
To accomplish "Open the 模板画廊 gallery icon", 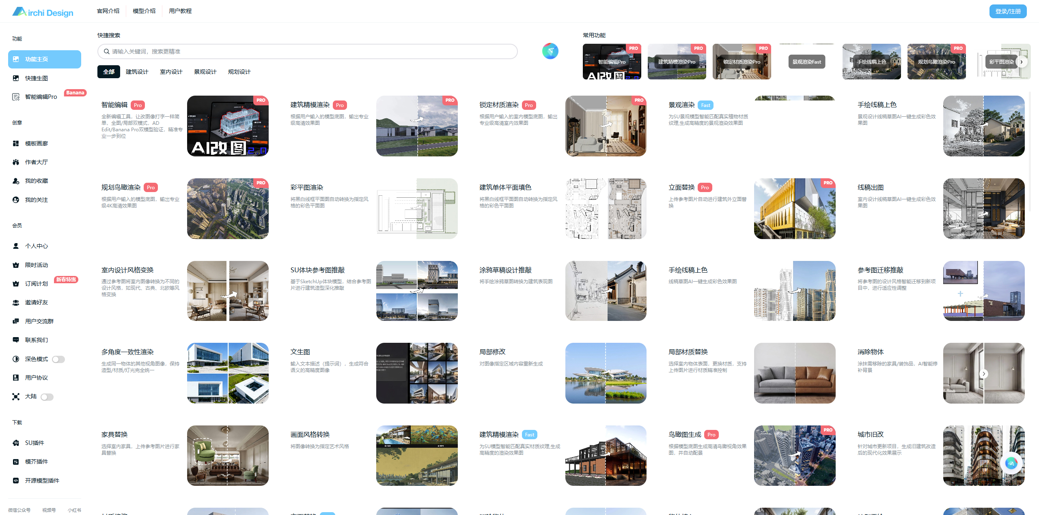I will pyautogui.click(x=16, y=143).
